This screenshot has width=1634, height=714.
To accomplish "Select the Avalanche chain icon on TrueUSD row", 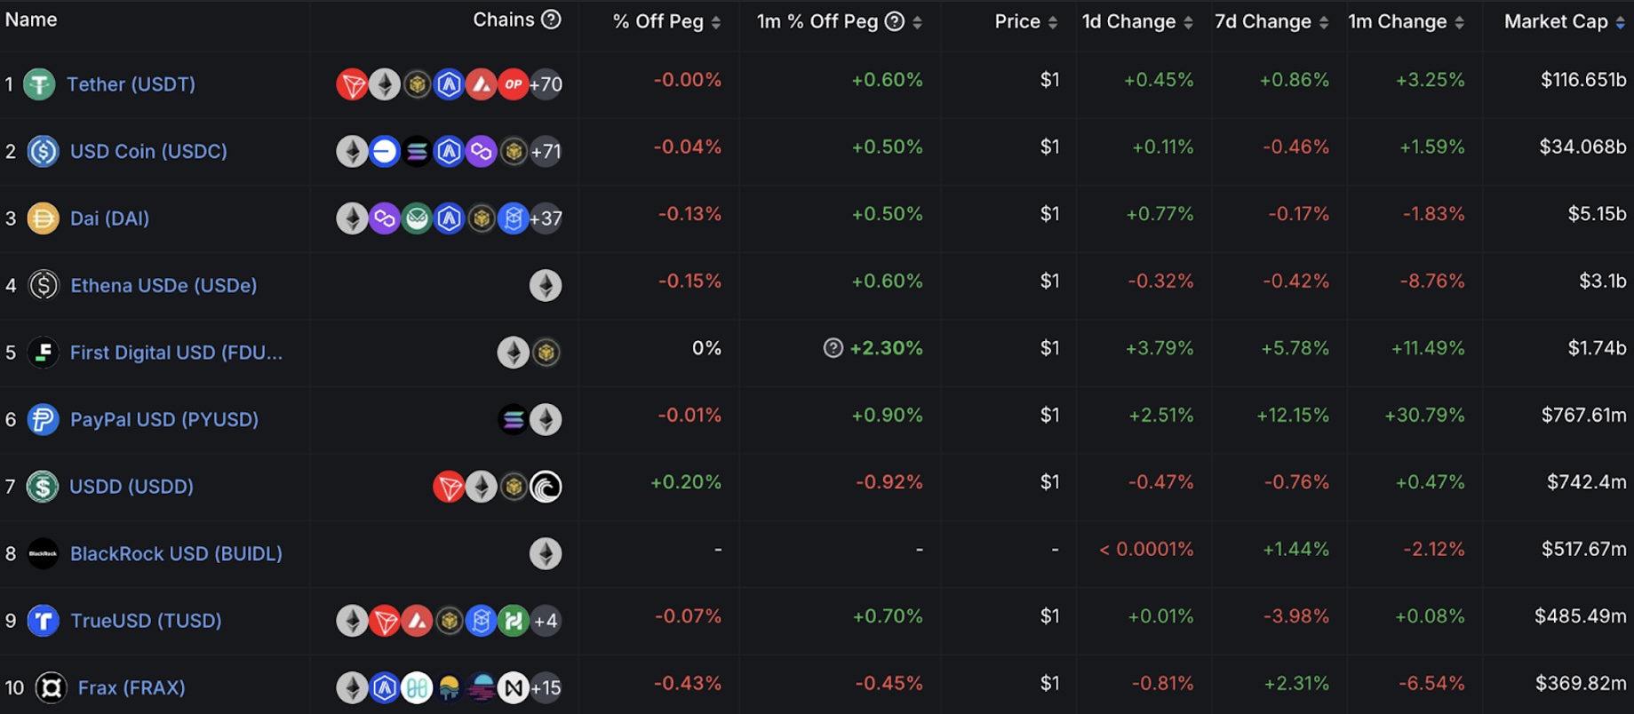I will click(418, 620).
